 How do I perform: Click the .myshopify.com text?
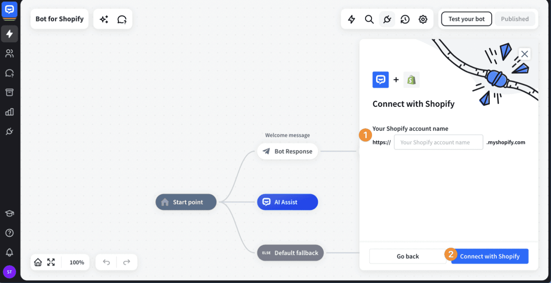point(506,142)
